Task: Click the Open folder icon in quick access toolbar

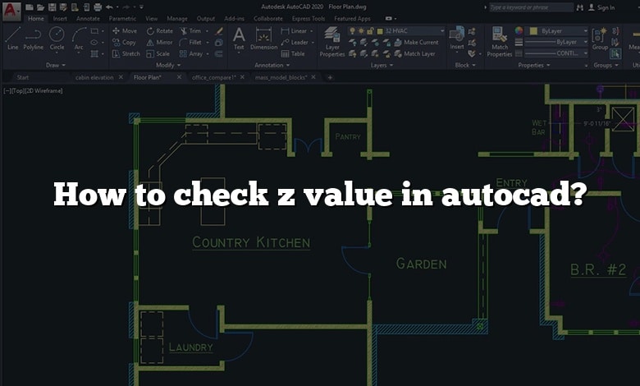Action: click(40, 7)
